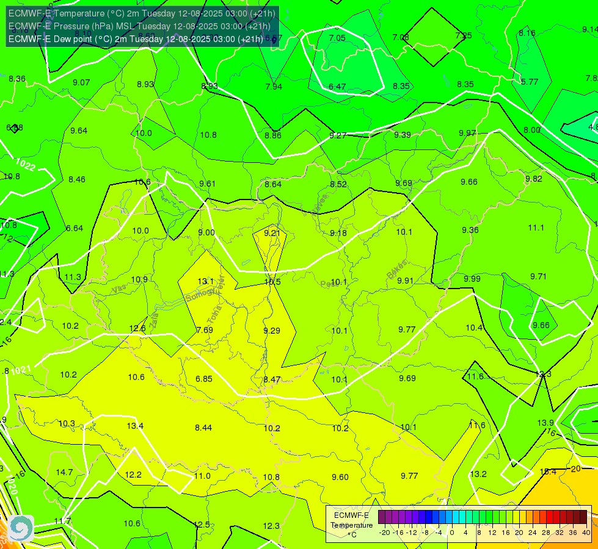Click the 9.00 value

(206, 232)
